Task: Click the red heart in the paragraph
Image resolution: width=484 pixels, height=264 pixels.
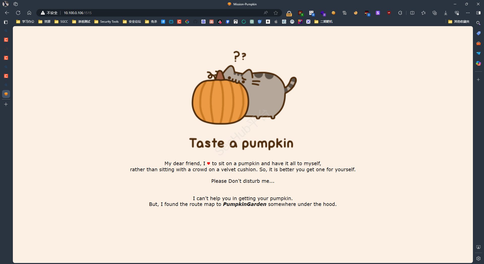Action: (208, 163)
